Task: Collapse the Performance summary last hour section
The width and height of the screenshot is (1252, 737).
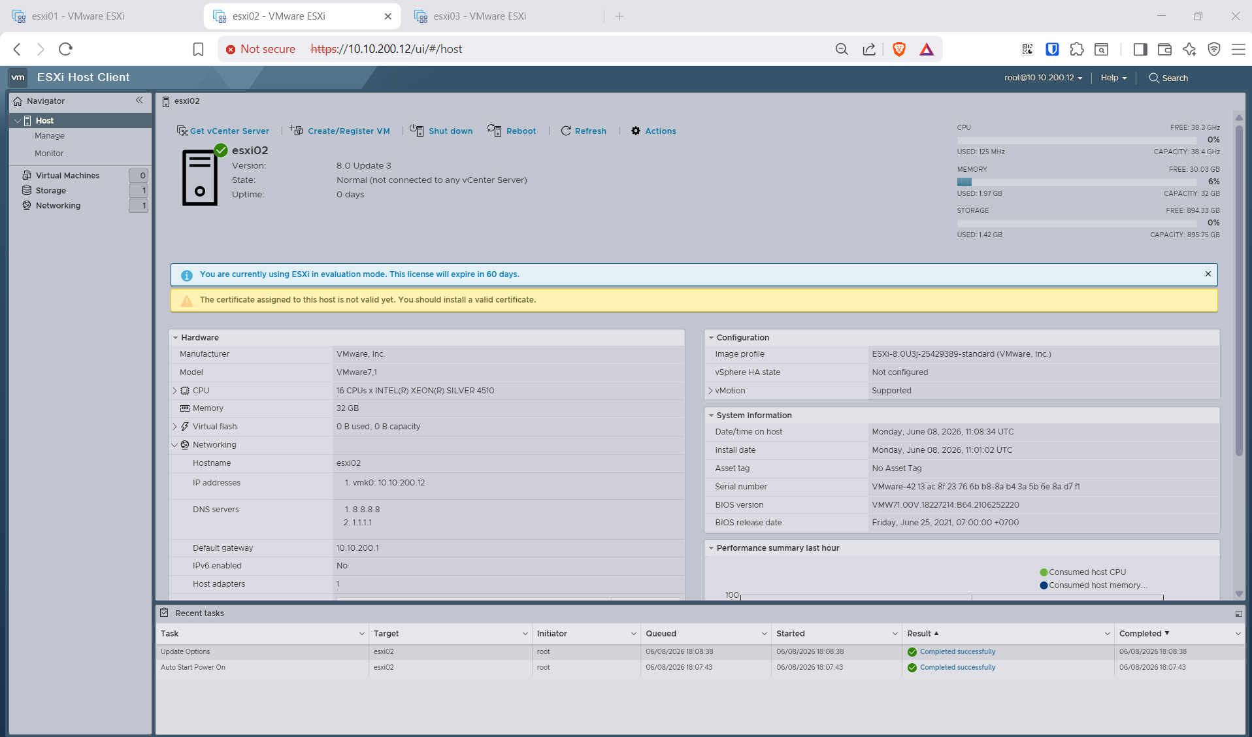Action: coord(711,548)
